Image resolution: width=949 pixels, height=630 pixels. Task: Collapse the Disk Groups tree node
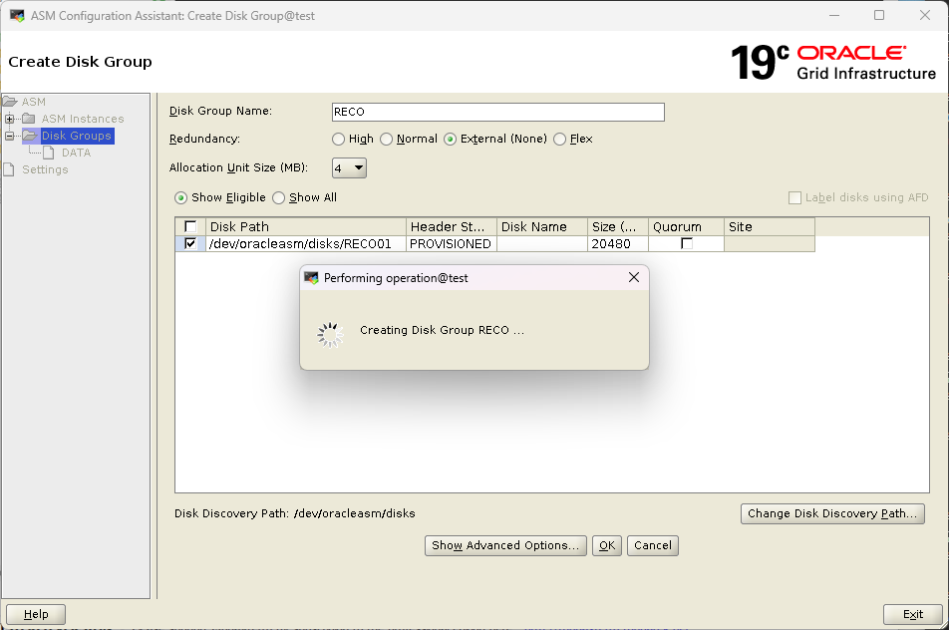[9, 136]
